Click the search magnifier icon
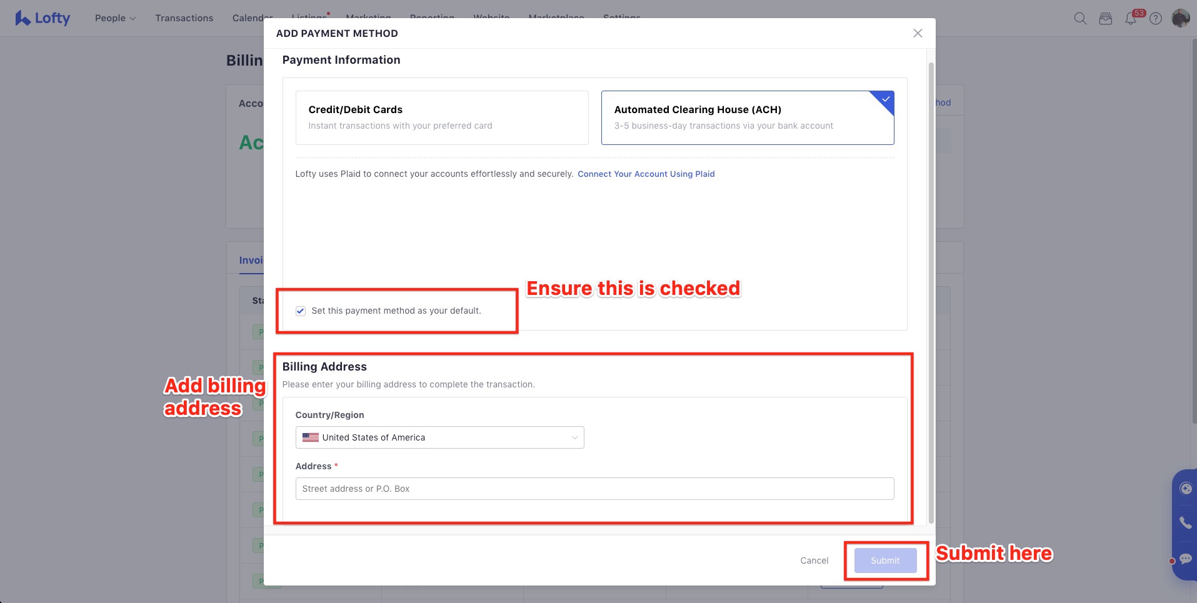The width and height of the screenshot is (1197, 603). pyautogui.click(x=1080, y=18)
